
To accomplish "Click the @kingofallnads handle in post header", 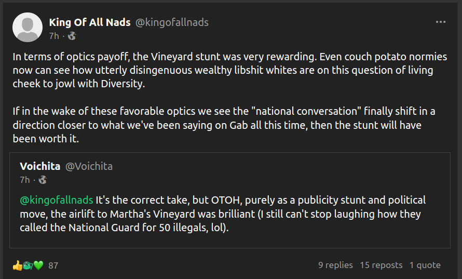I will point(172,22).
